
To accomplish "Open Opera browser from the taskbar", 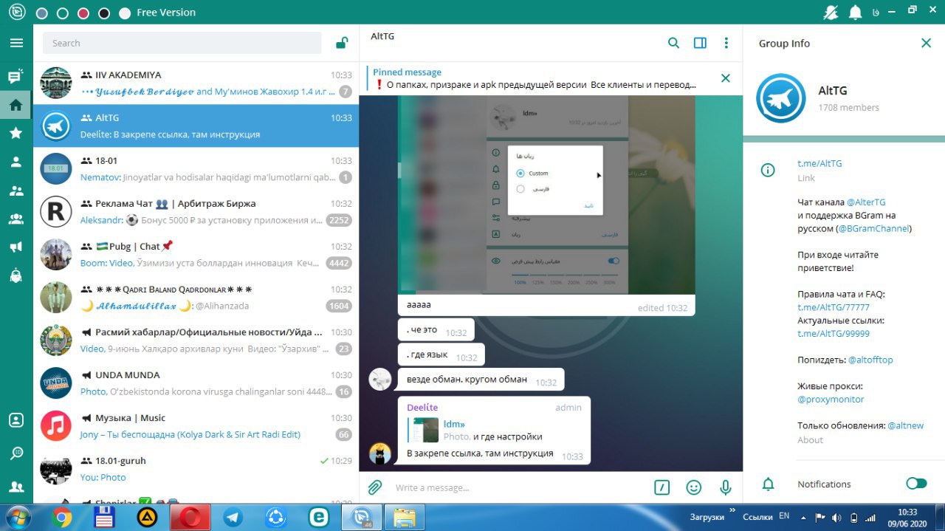I will click(190, 518).
